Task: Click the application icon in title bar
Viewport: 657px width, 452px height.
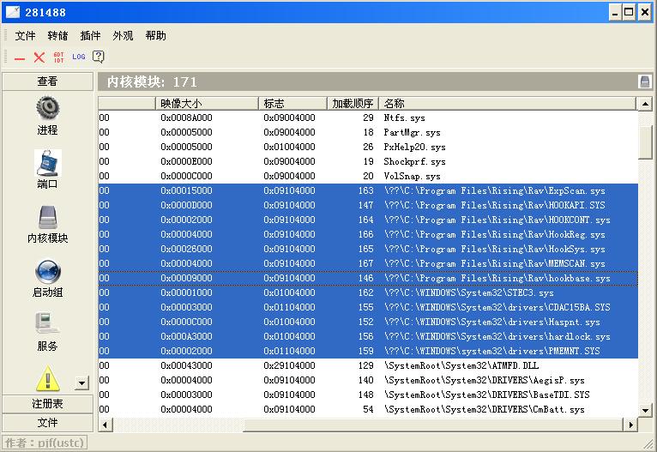Action: click(x=13, y=12)
